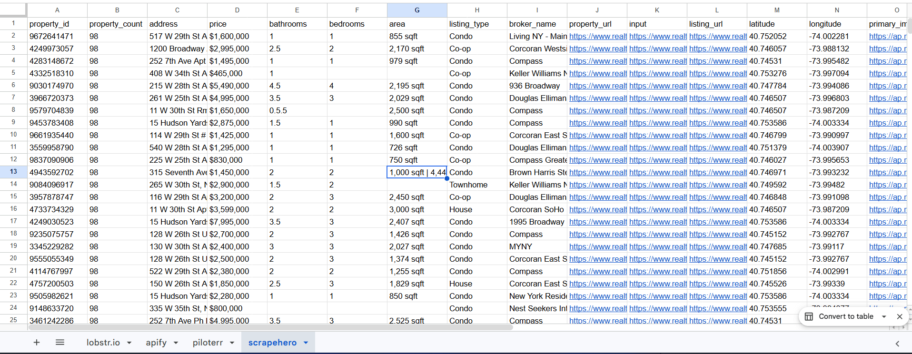
Task: Click the horizontal scrollbar thumb
Action: click(x=270, y=327)
